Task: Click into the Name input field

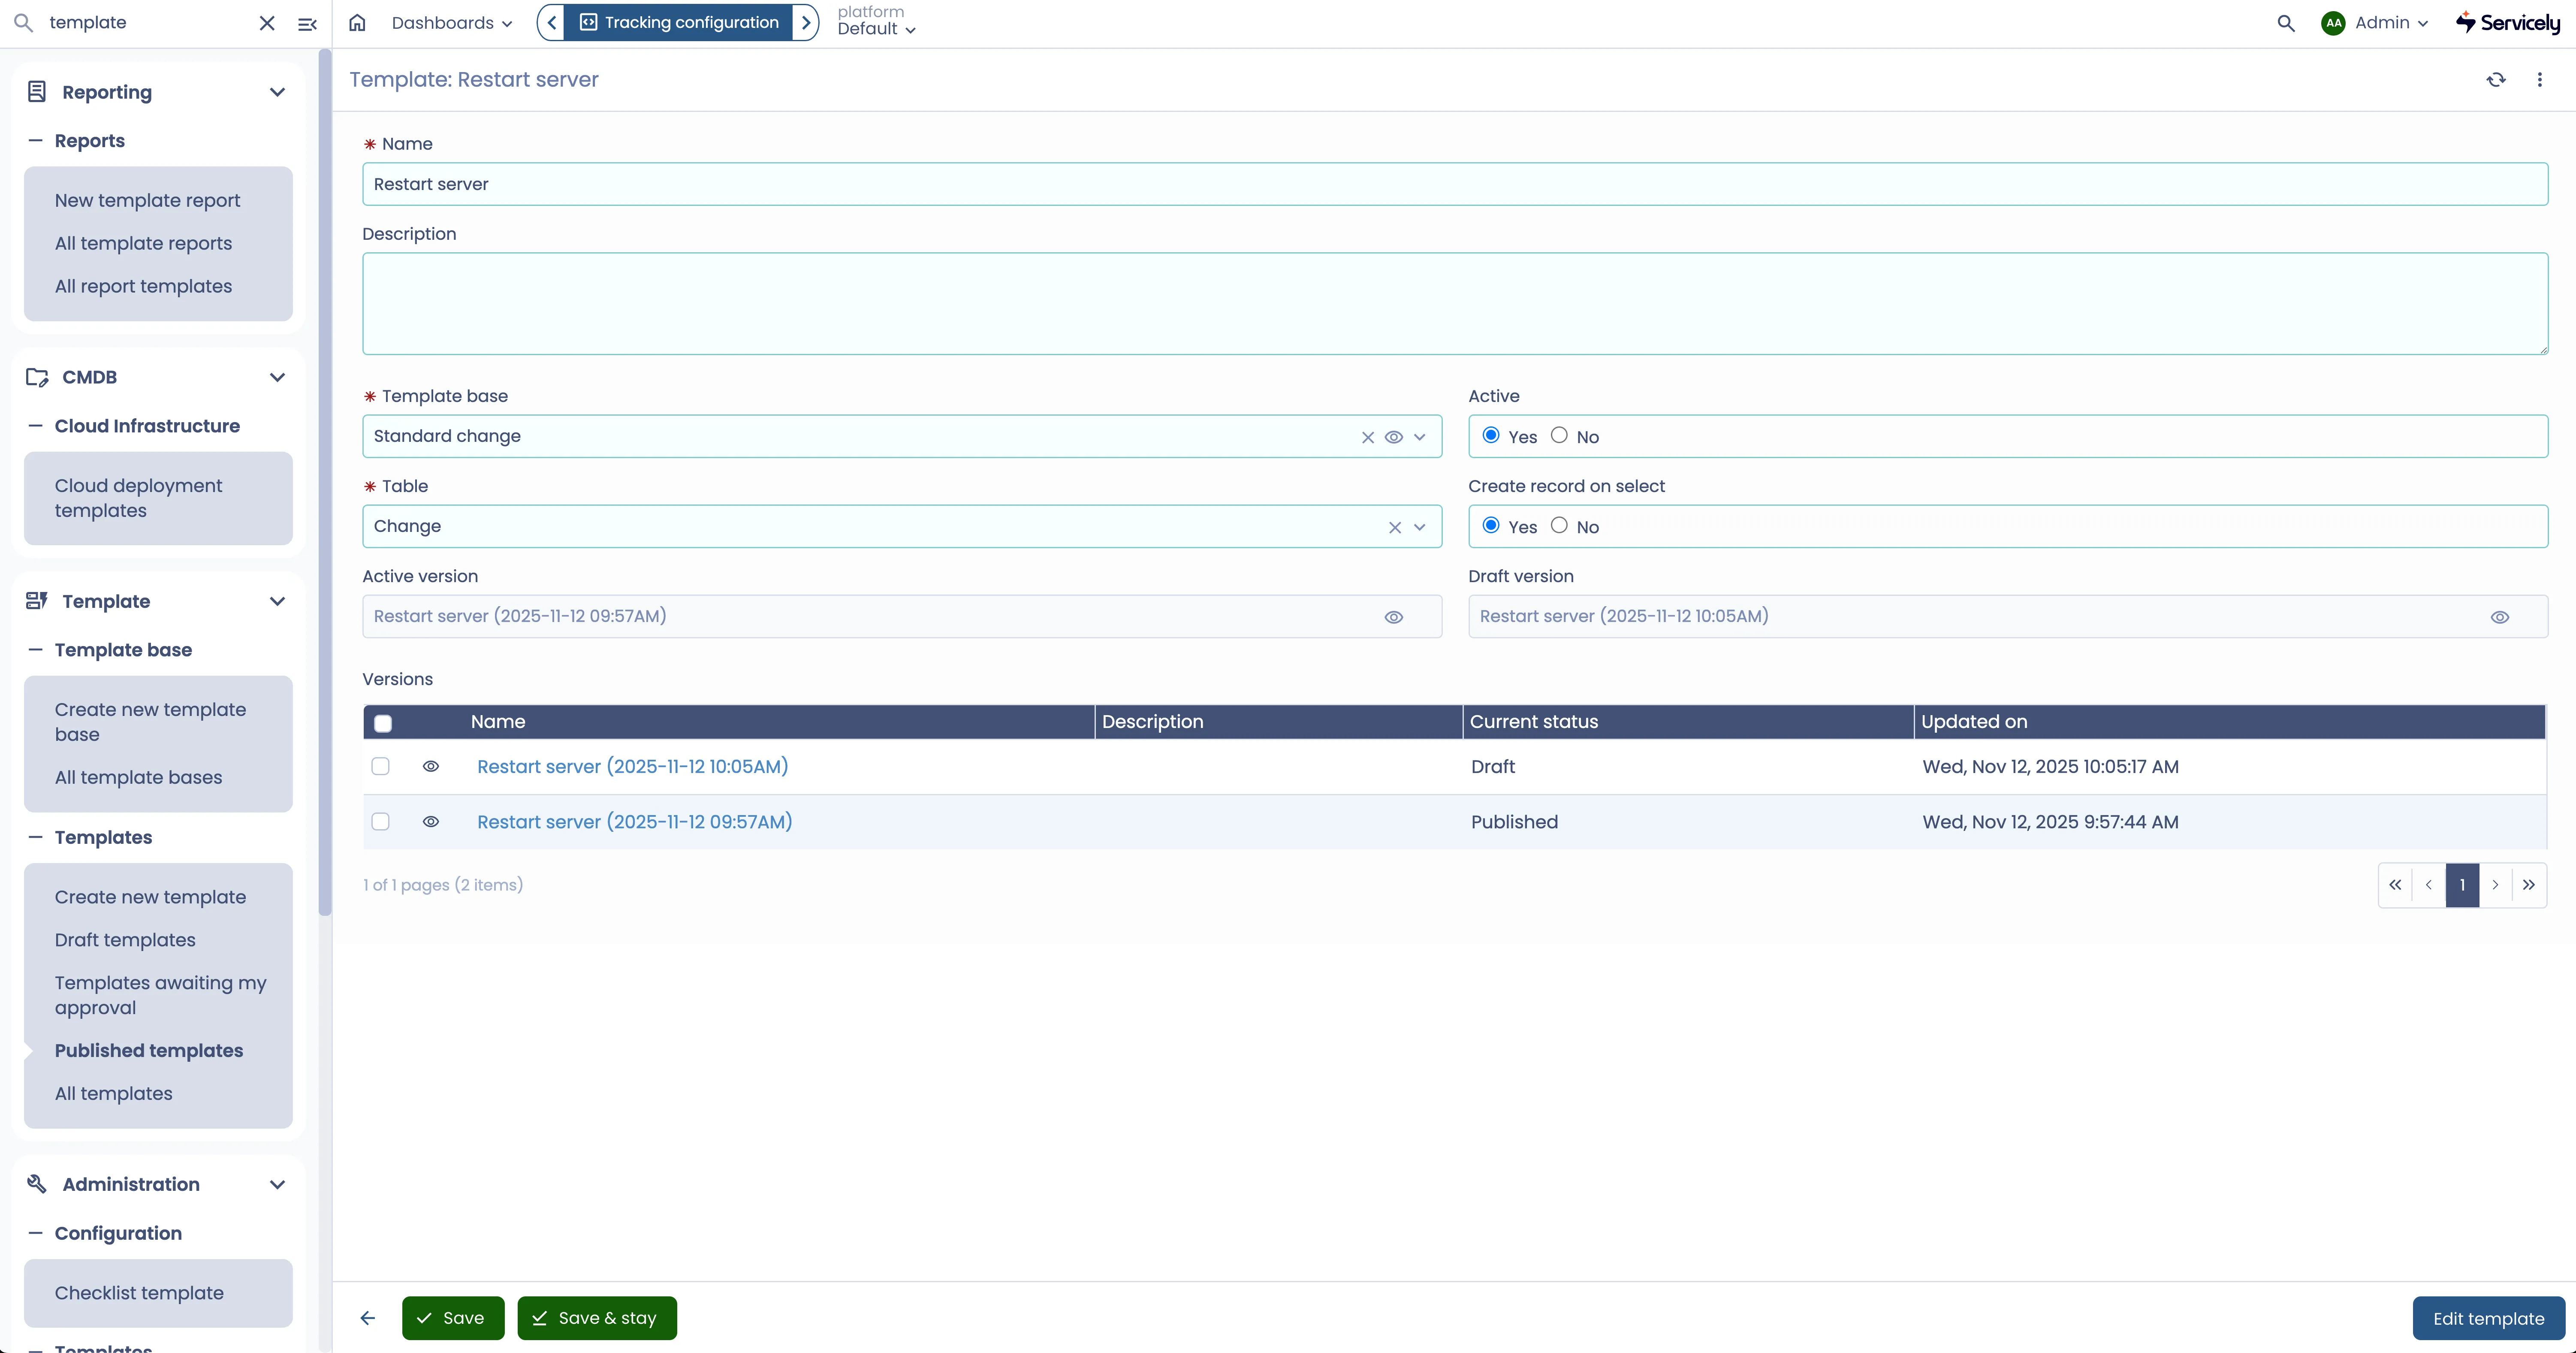Action: [1455, 184]
